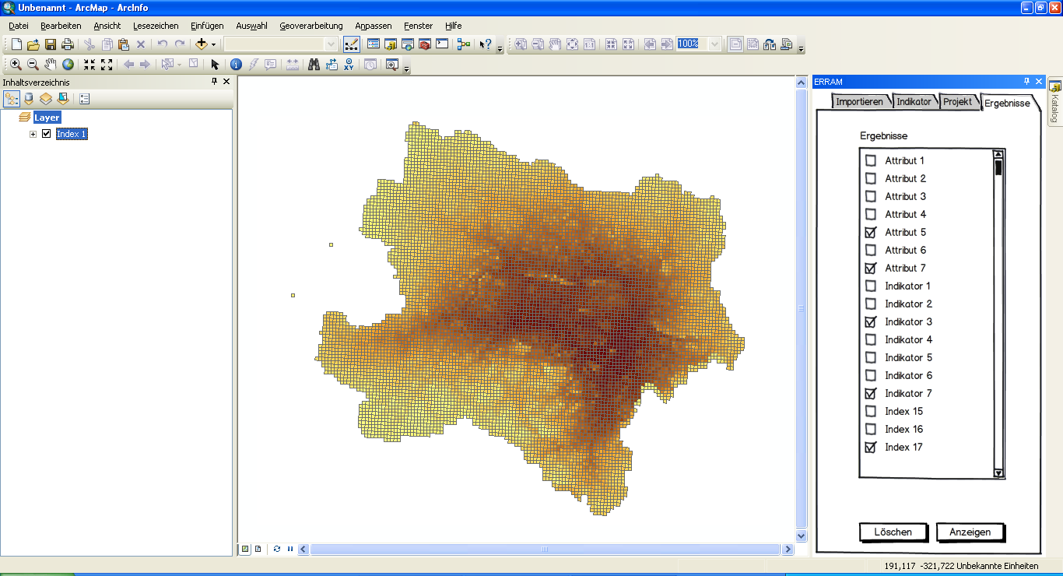Open the ArcToolbox window
The height and width of the screenshot is (576, 1063).
point(425,44)
